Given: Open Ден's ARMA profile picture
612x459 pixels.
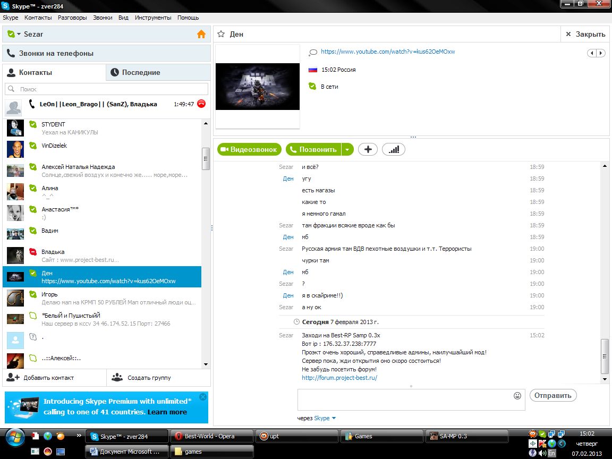Looking at the screenshot, I should pyautogui.click(x=258, y=86).
